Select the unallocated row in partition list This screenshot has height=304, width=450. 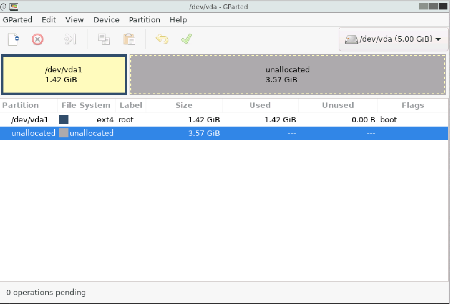(x=224, y=133)
